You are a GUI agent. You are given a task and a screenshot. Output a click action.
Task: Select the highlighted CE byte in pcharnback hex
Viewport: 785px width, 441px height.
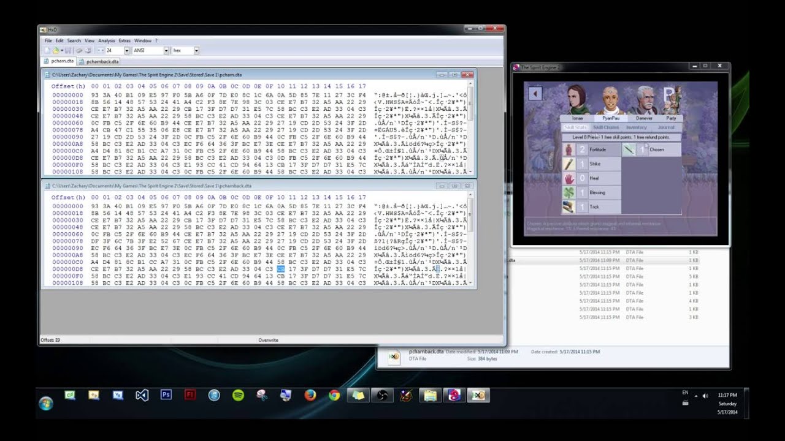[x=281, y=269]
